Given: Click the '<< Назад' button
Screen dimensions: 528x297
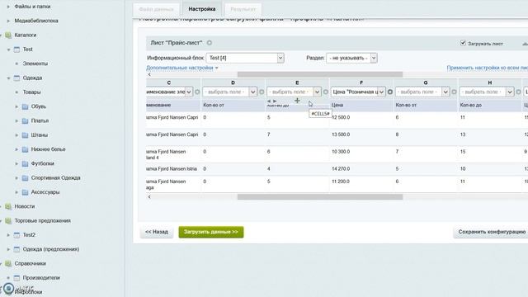Looking at the screenshot, I should tap(157, 232).
